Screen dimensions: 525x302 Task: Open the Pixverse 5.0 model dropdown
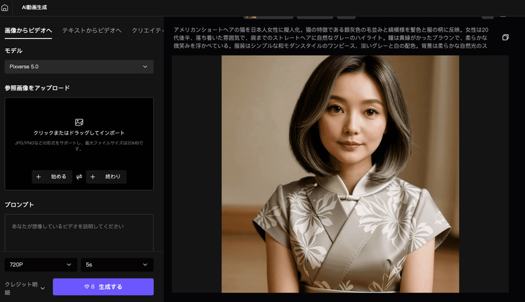[x=79, y=66]
